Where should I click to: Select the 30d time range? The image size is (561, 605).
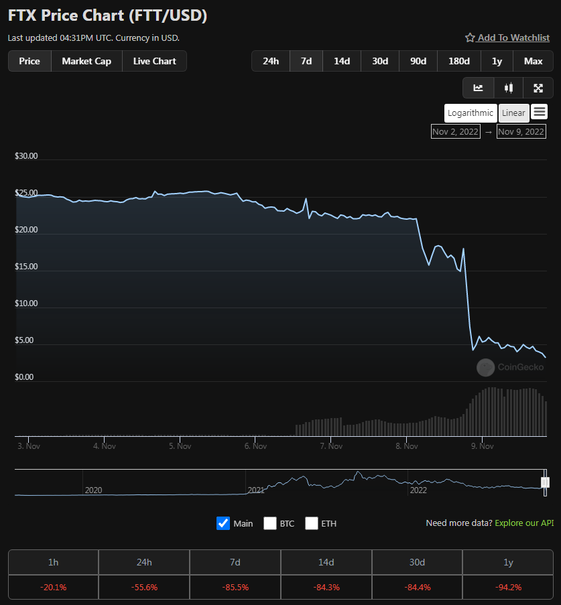pyautogui.click(x=380, y=61)
